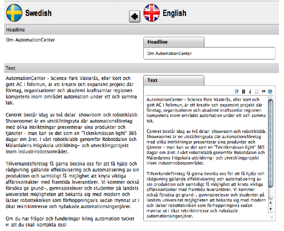
Task: Insert a quotation with the quote icon
Action: click(263, 91)
